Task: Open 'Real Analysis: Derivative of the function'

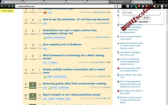Action: point(131,92)
